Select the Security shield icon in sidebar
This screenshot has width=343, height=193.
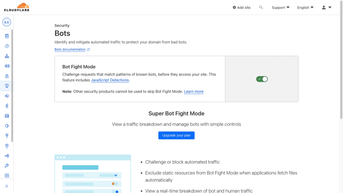pos(7,86)
